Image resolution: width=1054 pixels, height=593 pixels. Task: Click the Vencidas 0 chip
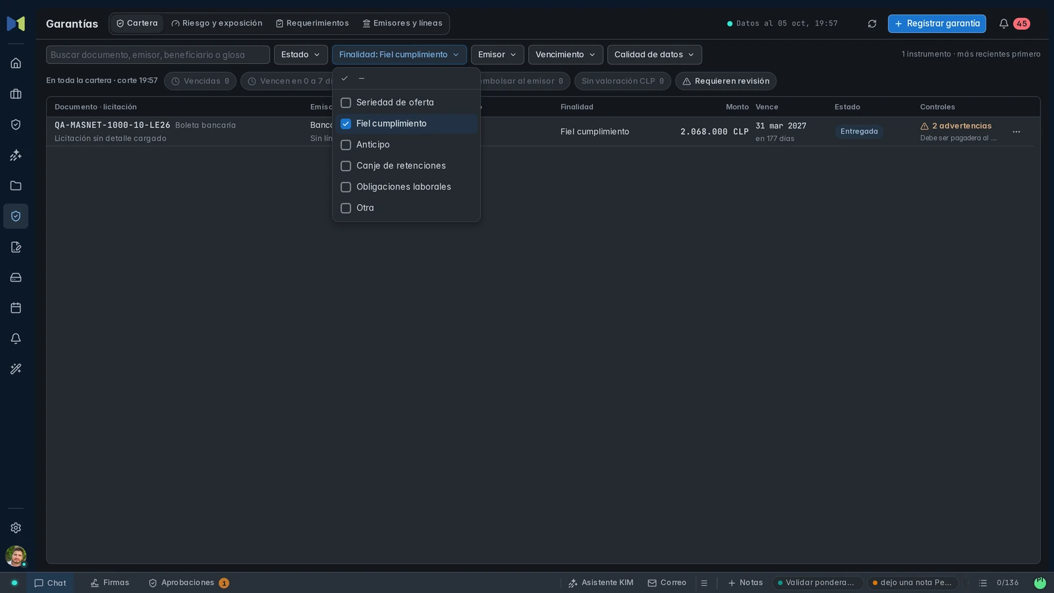200,81
